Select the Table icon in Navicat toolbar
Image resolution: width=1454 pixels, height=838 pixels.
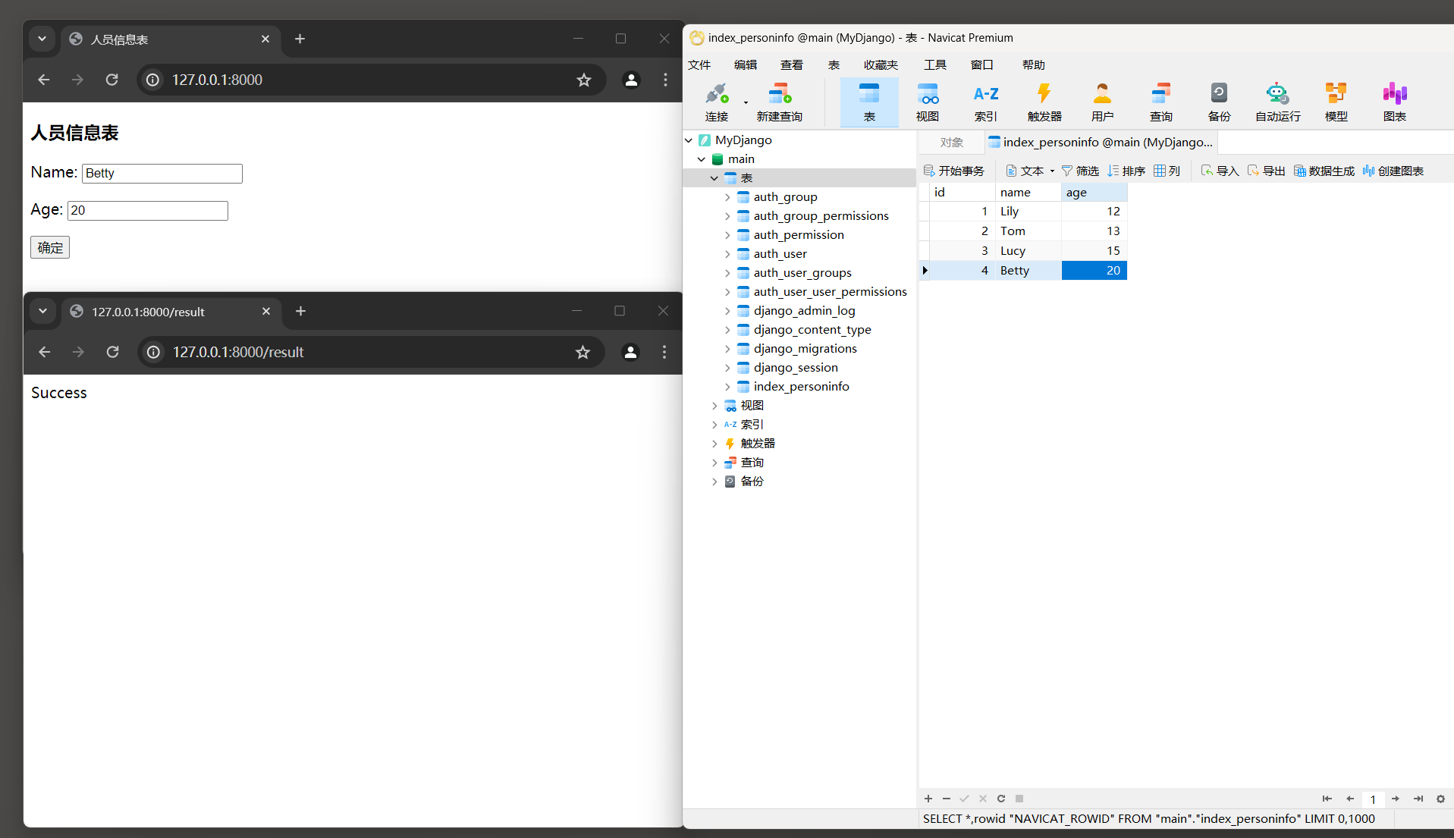(869, 102)
